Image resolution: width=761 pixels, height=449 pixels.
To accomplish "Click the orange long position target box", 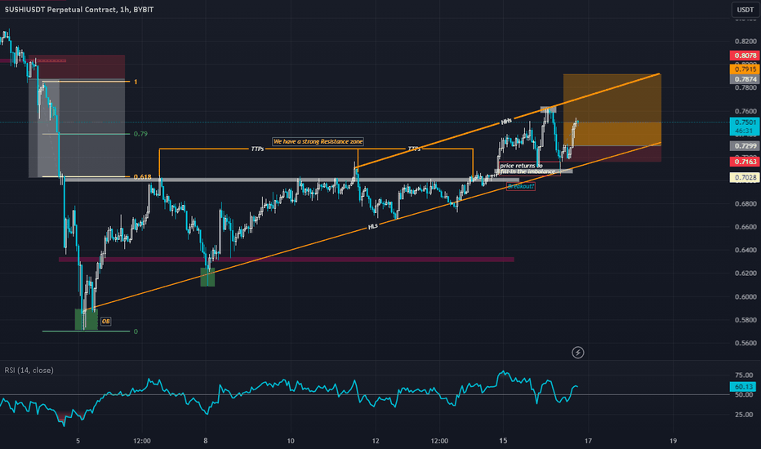I will coord(612,109).
